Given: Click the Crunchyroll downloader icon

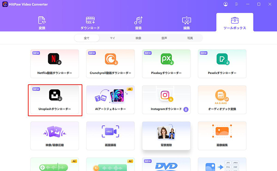Looking at the screenshot, I should point(111,59).
